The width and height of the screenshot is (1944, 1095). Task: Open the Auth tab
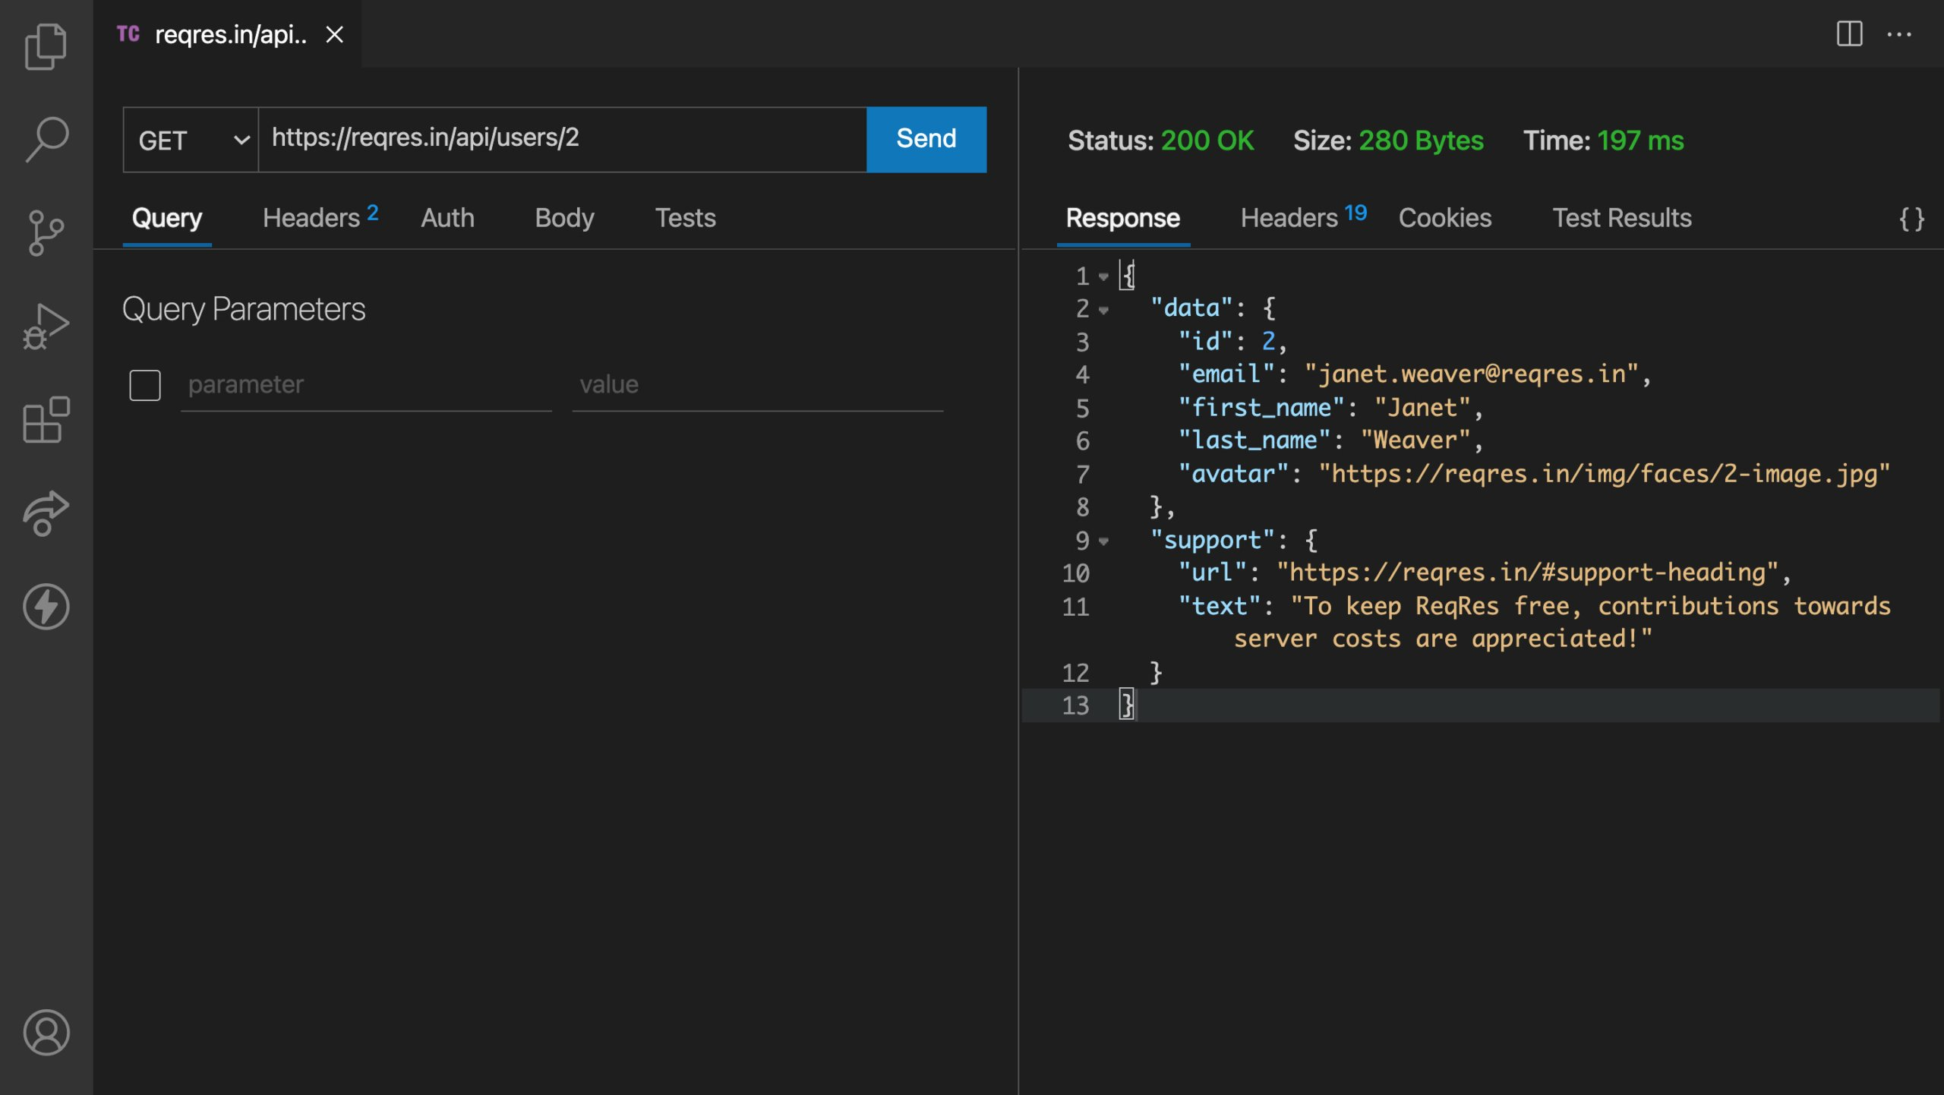pyautogui.click(x=446, y=218)
